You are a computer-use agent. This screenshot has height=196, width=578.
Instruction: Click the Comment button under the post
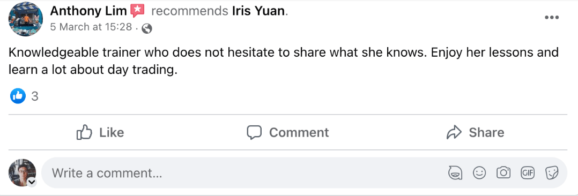[x=287, y=132]
